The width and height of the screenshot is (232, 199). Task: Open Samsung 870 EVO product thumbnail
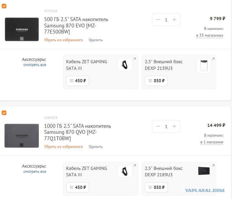click(x=22, y=29)
